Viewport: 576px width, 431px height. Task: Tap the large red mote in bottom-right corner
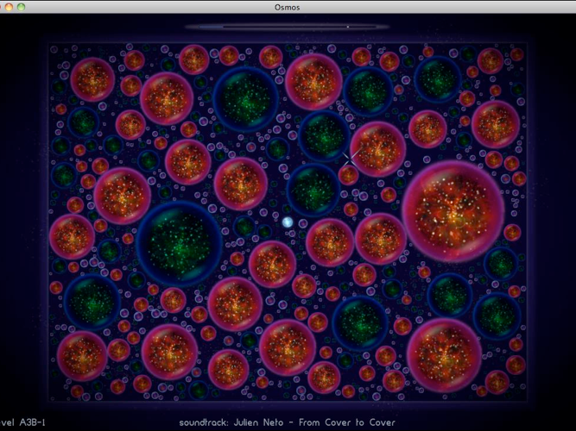pyautogui.click(x=444, y=354)
